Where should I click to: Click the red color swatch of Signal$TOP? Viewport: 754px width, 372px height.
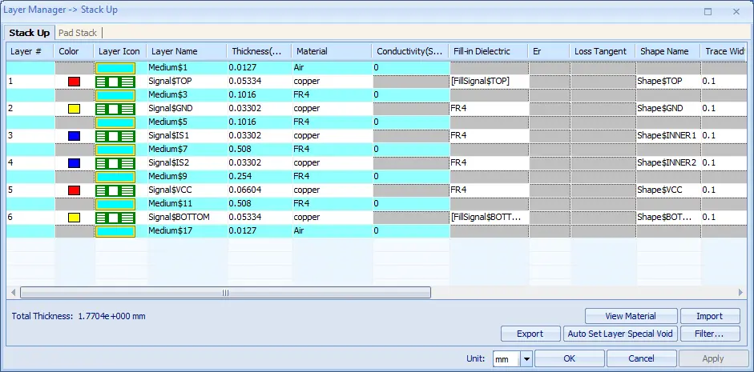pyautogui.click(x=74, y=82)
